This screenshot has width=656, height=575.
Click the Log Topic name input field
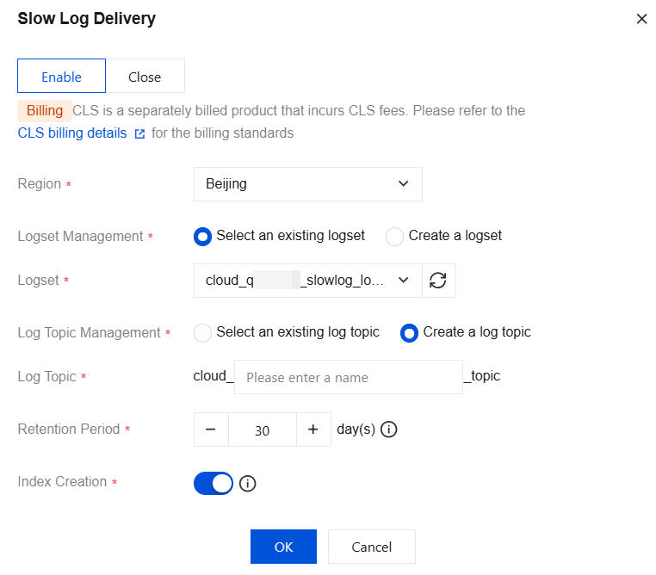point(348,377)
